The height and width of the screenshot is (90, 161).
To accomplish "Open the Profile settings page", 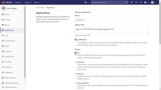I will click(x=7, y=14).
